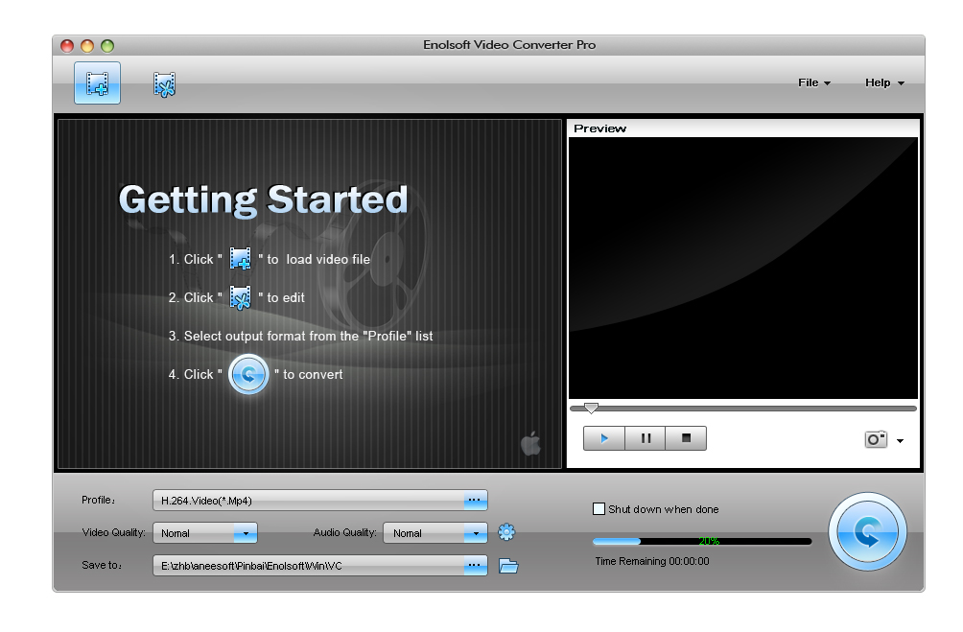The image size is (963, 632).
Task: Select the Profile field showing H.264 Video
Action: 320,501
